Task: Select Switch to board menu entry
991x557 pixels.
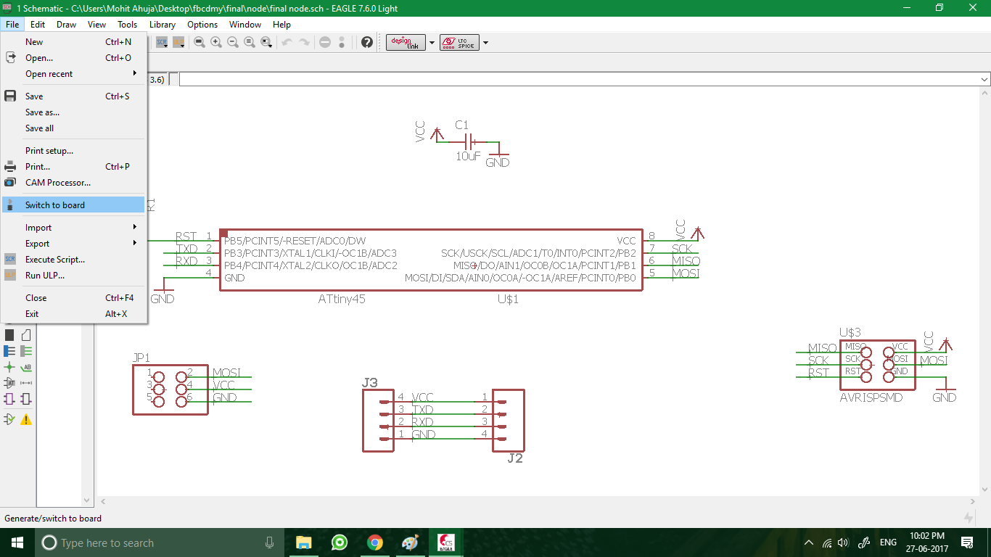Action: (x=74, y=205)
